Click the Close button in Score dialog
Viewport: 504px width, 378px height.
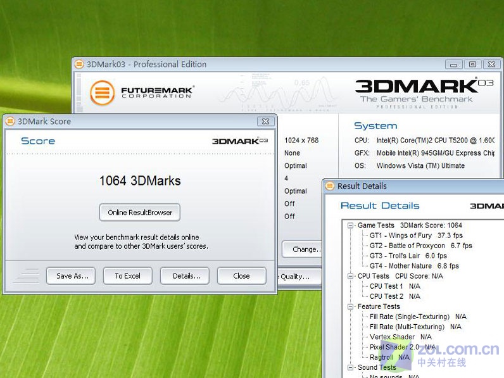[241, 276]
